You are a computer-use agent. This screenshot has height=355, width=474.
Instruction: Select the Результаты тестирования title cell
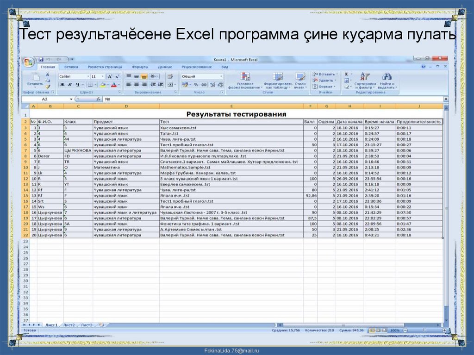[236, 114]
